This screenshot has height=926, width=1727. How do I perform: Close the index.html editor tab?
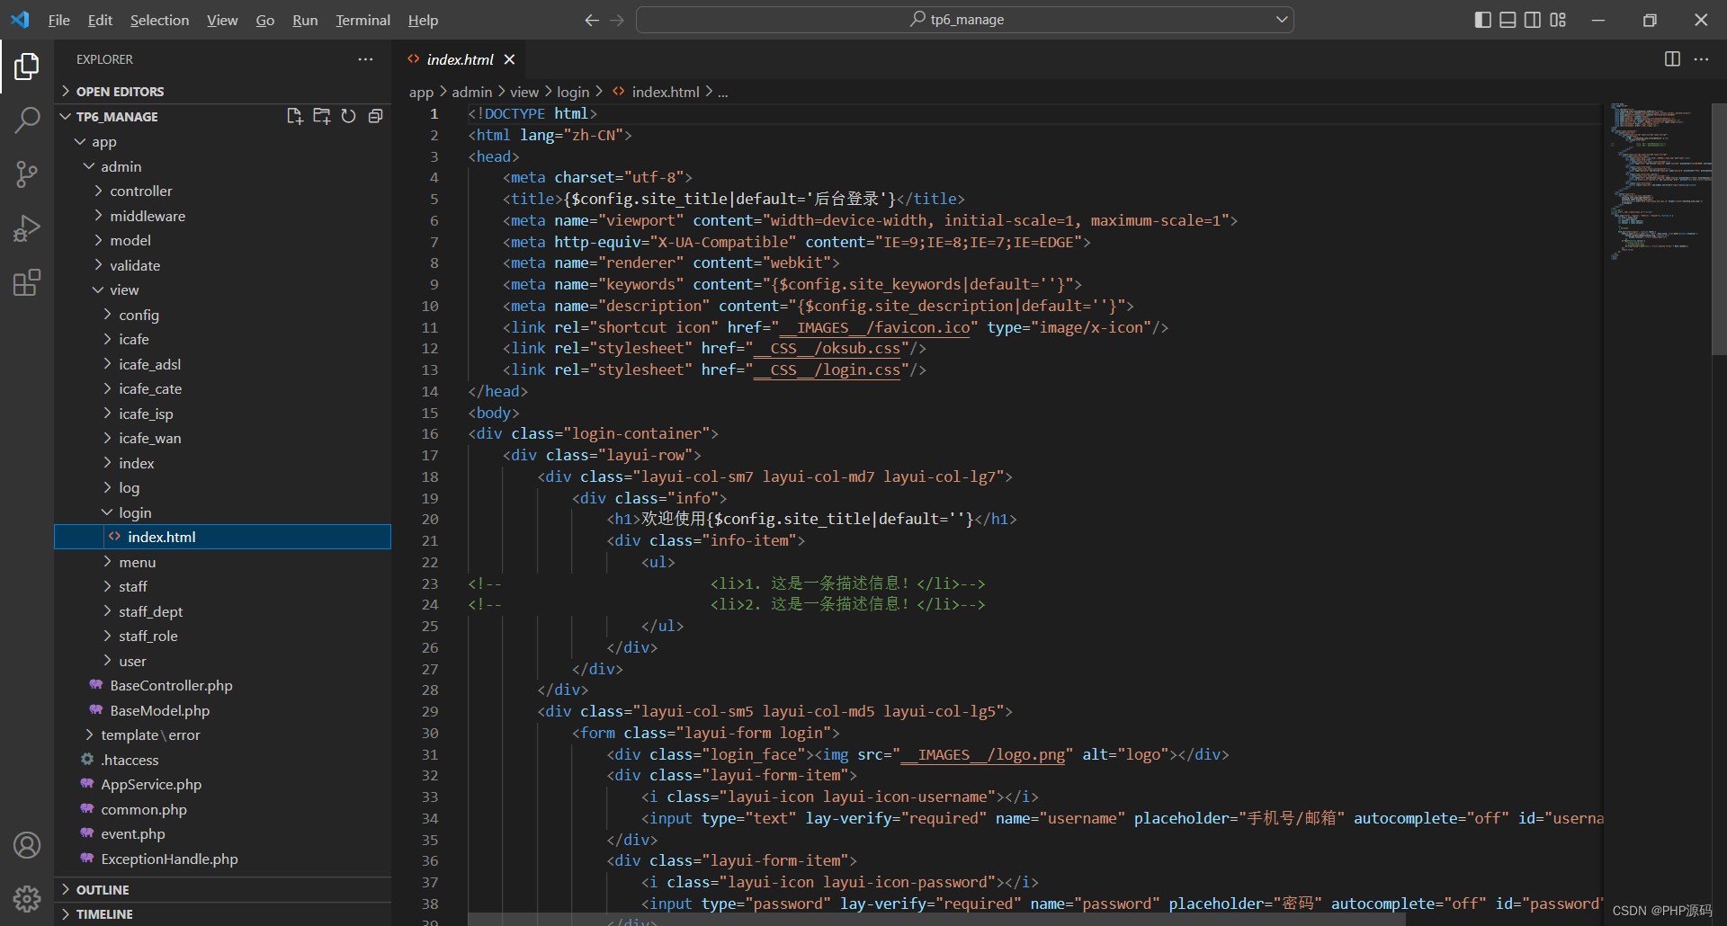click(509, 59)
